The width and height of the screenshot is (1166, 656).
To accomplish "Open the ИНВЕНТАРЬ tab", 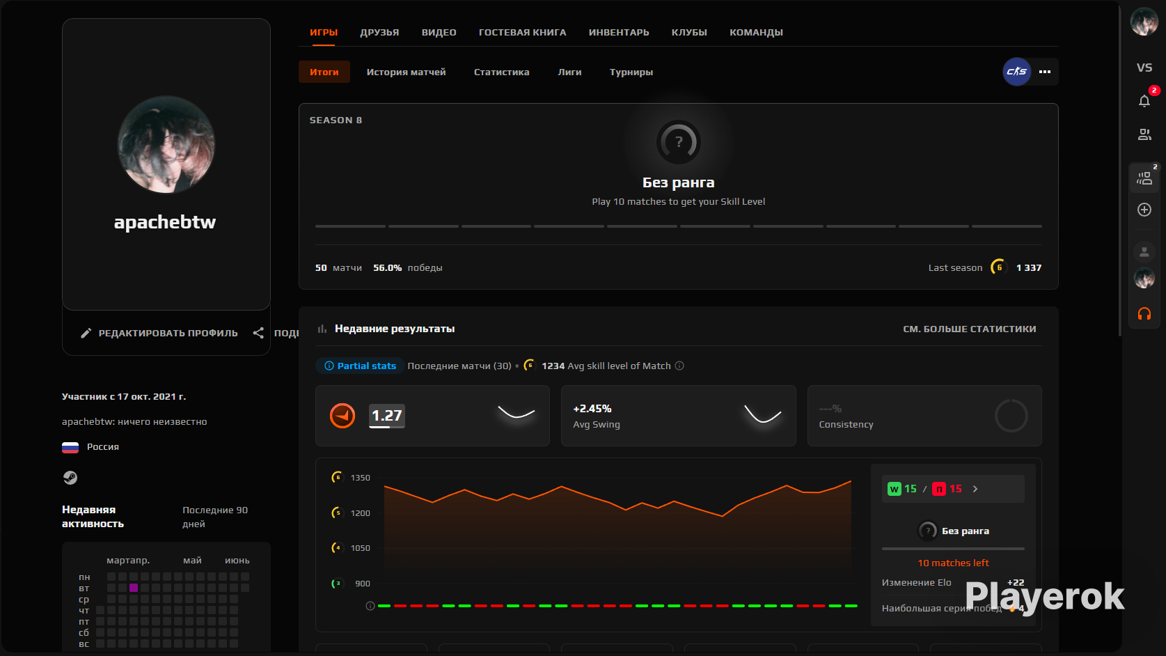I will tap(619, 32).
